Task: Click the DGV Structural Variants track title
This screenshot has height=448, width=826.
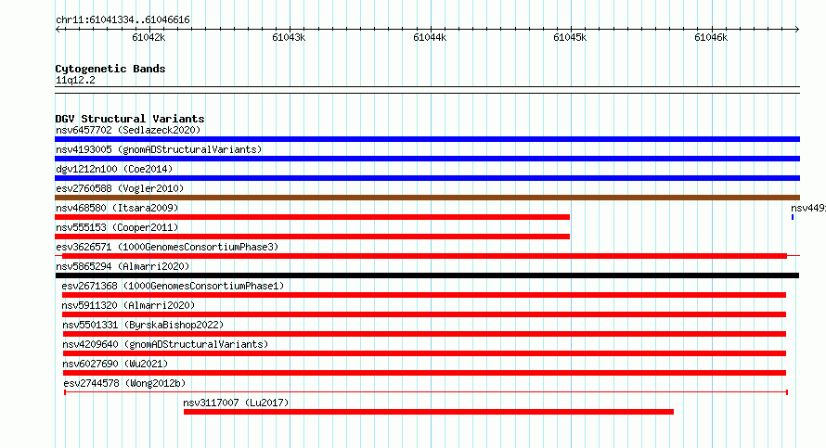Action: tap(130, 119)
